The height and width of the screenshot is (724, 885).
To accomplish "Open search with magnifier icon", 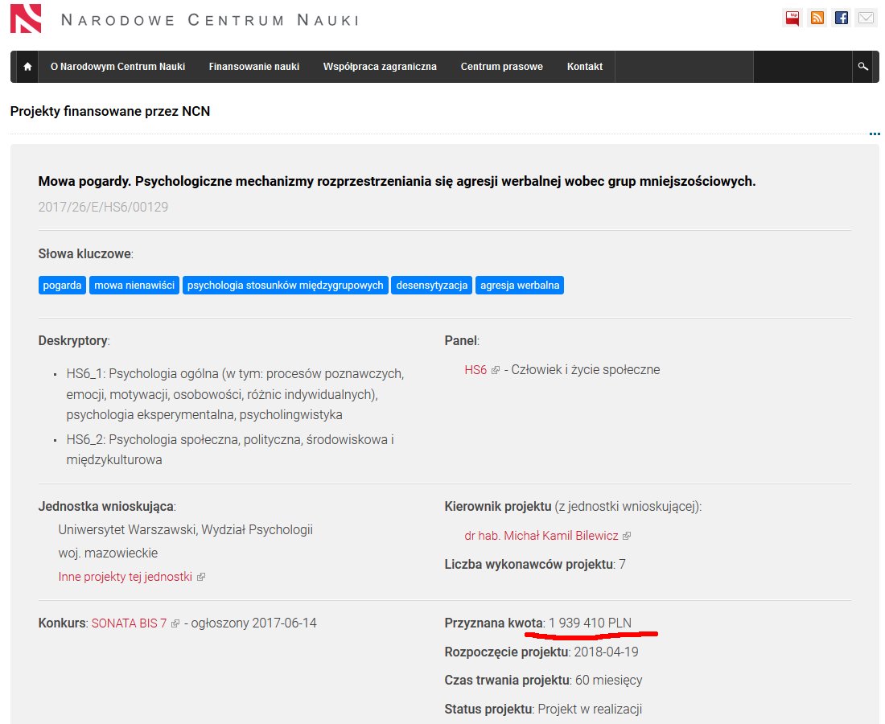I will click(863, 67).
